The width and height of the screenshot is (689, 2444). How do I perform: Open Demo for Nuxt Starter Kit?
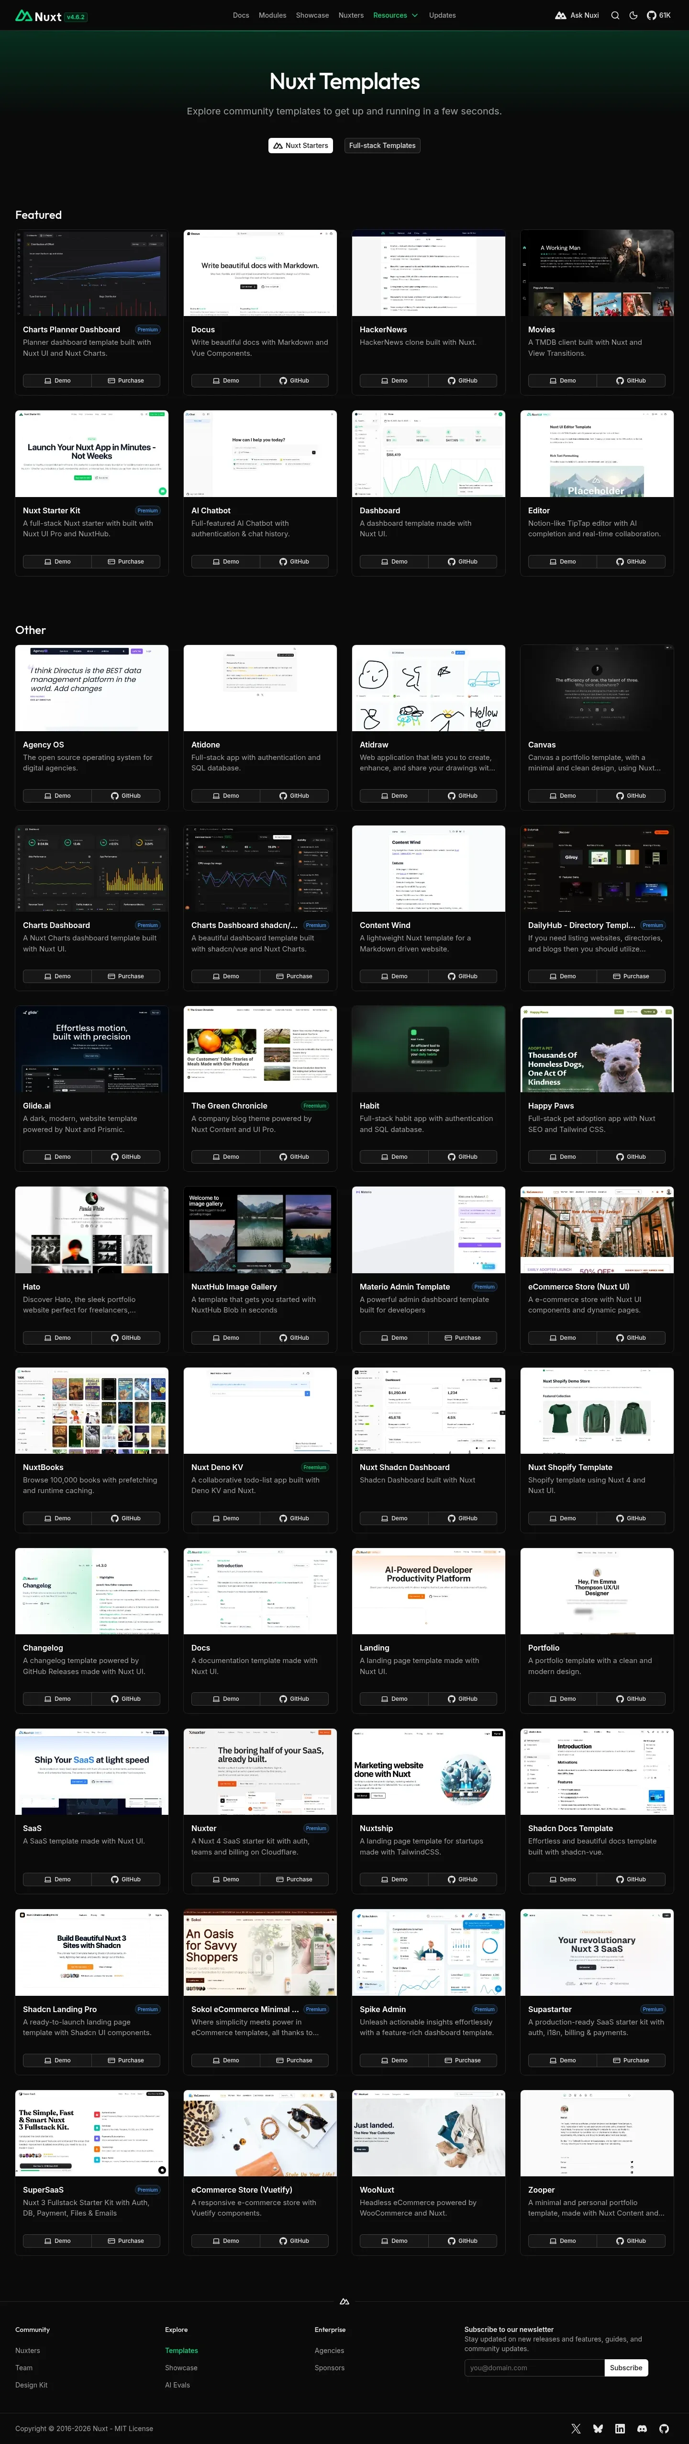57,562
